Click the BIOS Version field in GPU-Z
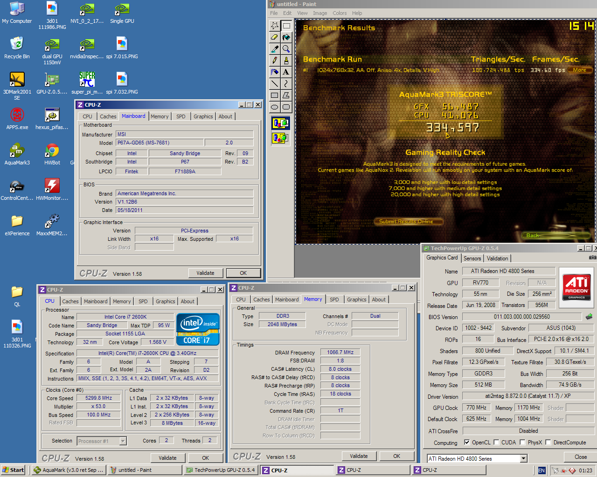The width and height of the screenshot is (597, 477). [x=522, y=317]
